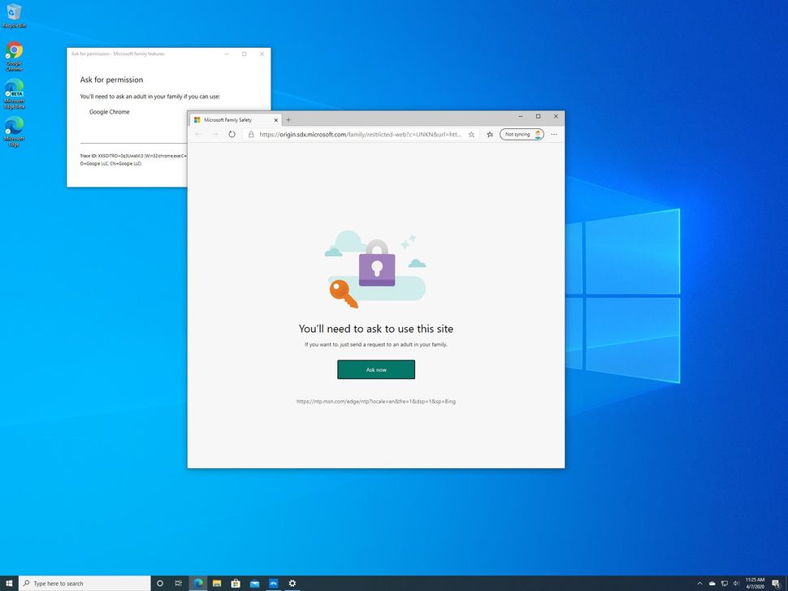This screenshot has width=788, height=591.
Task: Add the current page to favorites
Action: pos(471,134)
